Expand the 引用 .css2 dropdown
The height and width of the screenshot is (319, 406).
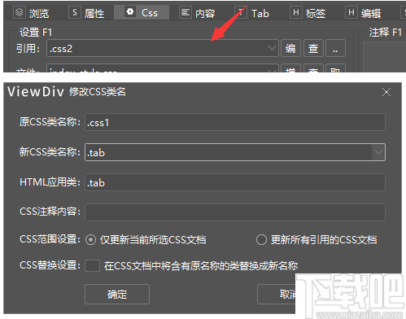pos(272,48)
